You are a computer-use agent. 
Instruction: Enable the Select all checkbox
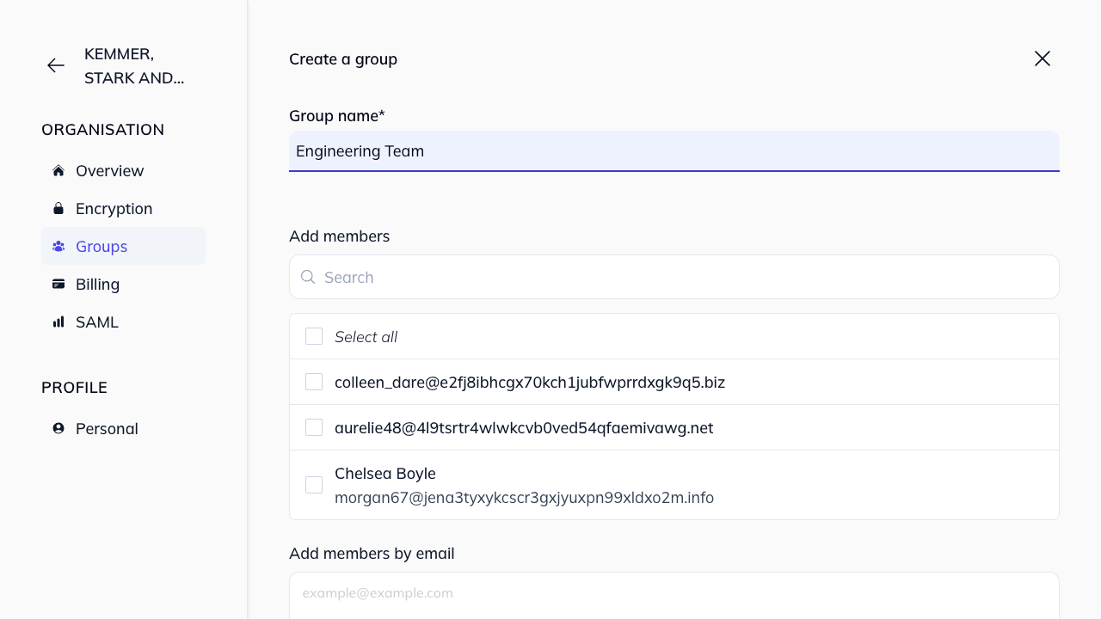(313, 336)
